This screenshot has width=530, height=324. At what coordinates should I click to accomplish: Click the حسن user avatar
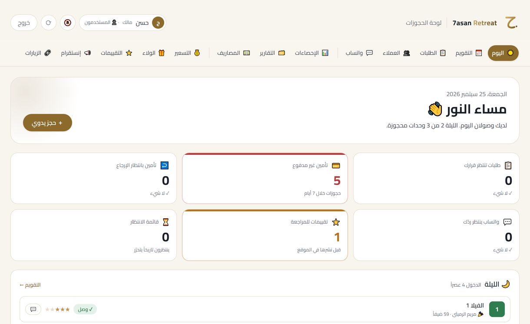tap(158, 23)
